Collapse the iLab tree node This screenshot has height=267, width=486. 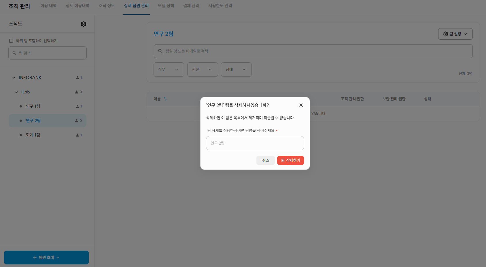16,92
